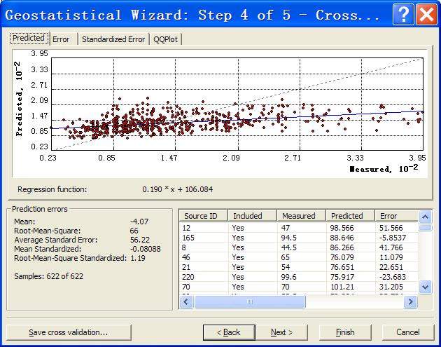Click the help question mark button
Image resolution: width=441 pixels, height=347 pixels.
pyautogui.click(x=402, y=14)
